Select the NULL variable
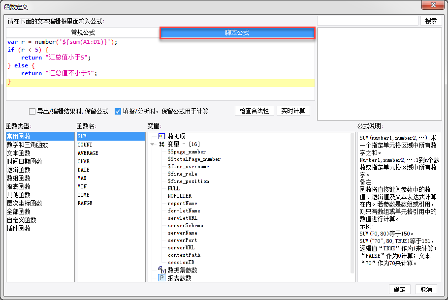The height and width of the screenshot is (300, 448). (173, 188)
